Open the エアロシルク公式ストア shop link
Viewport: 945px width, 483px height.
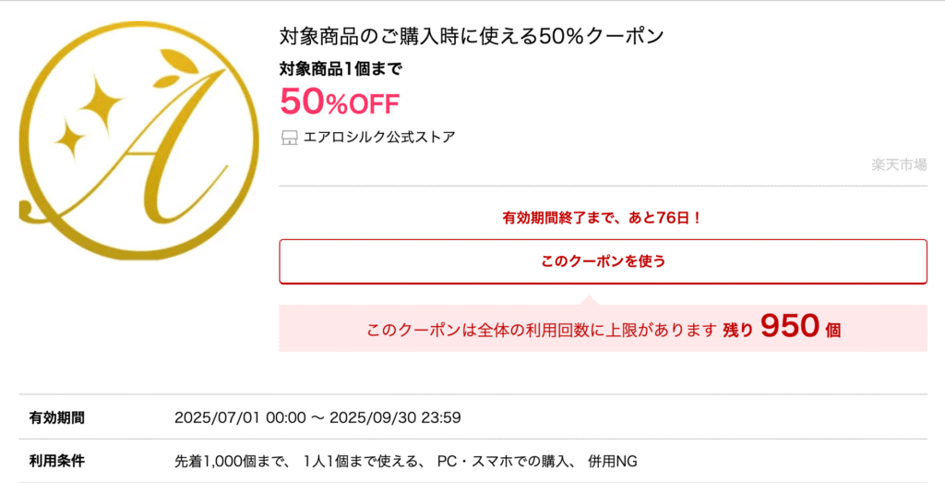379,138
